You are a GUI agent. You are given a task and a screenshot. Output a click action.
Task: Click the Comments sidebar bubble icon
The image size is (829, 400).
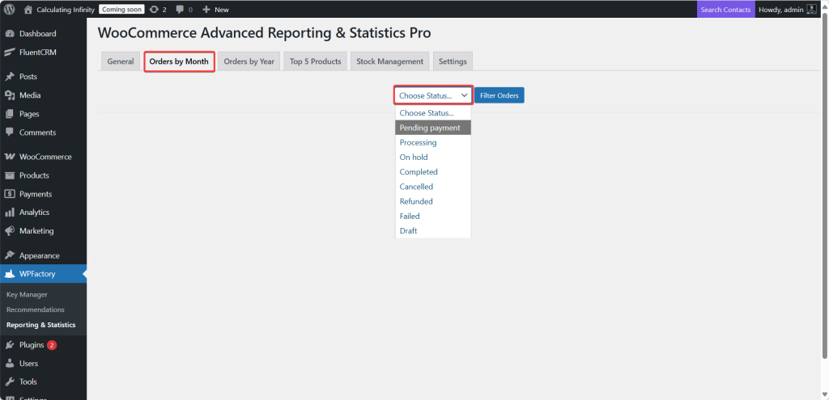[10, 133]
